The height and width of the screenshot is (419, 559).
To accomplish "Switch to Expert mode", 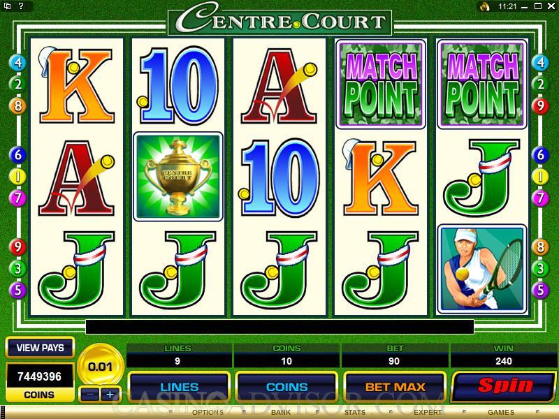I will pyautogui.click(x=428, y=412).
